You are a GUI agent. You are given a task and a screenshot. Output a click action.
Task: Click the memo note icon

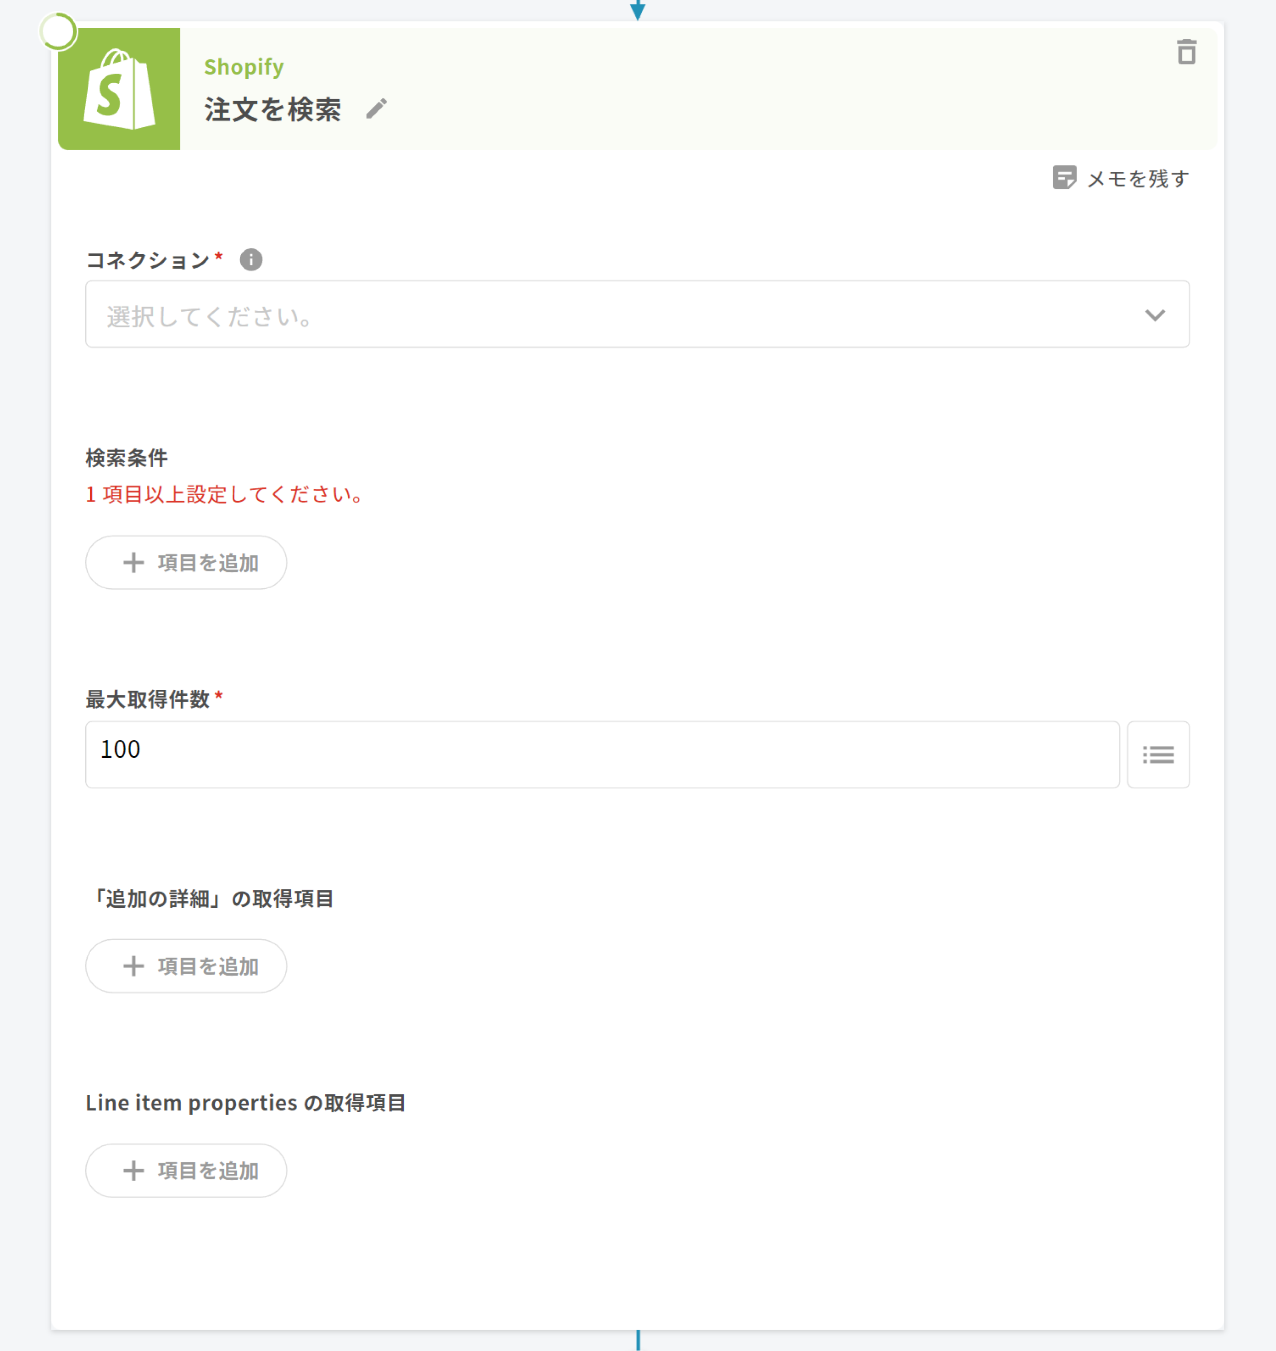1064,177
